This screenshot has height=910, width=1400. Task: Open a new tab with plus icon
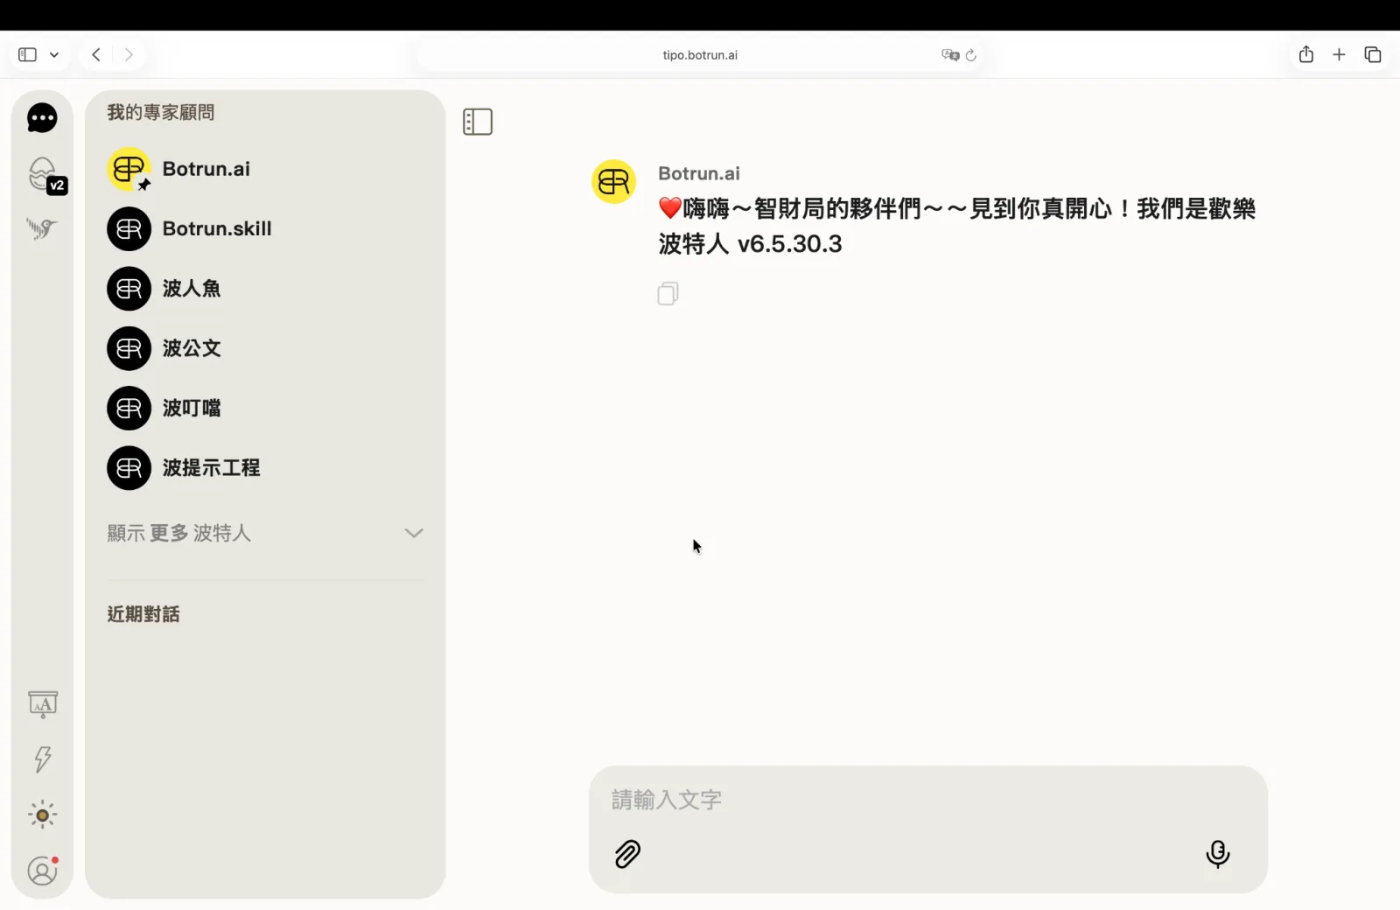point(1339,54)
